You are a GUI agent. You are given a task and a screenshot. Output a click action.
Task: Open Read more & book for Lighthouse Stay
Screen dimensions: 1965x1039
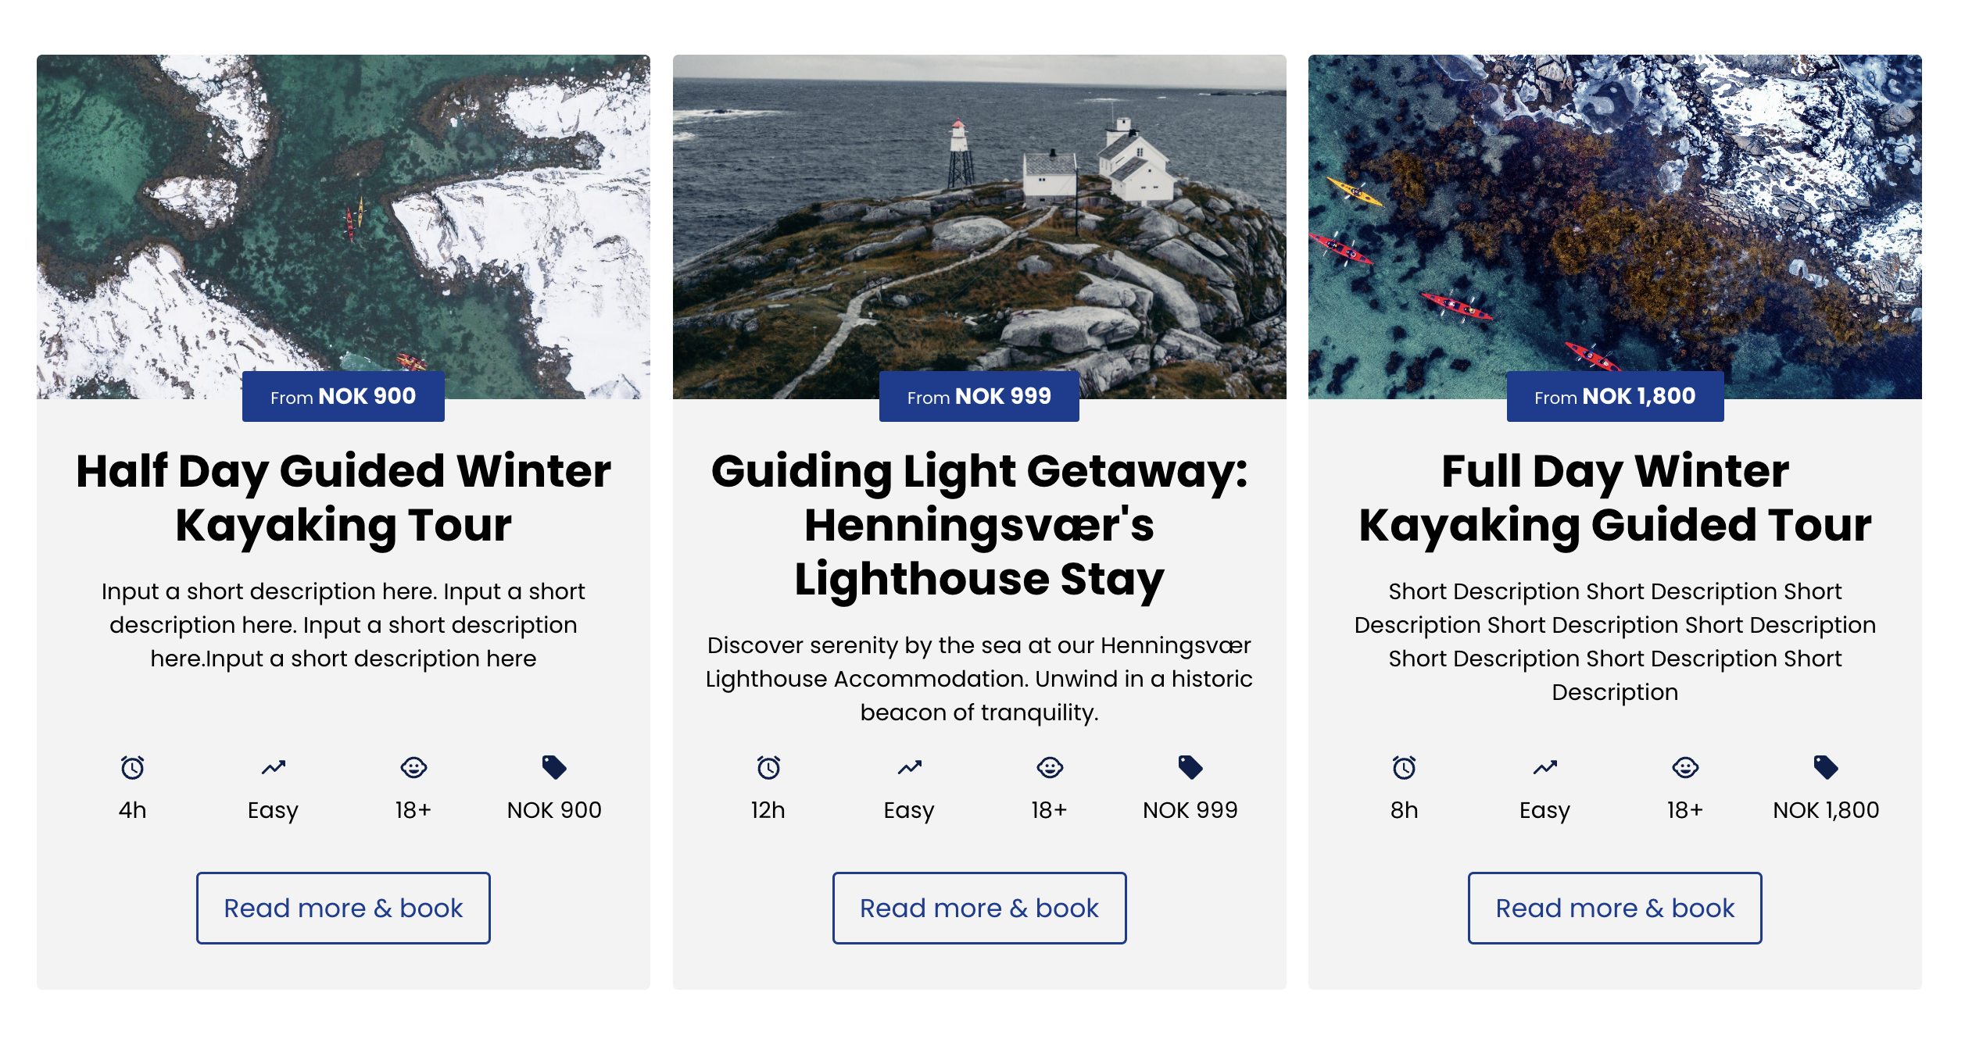pos(979,908)
